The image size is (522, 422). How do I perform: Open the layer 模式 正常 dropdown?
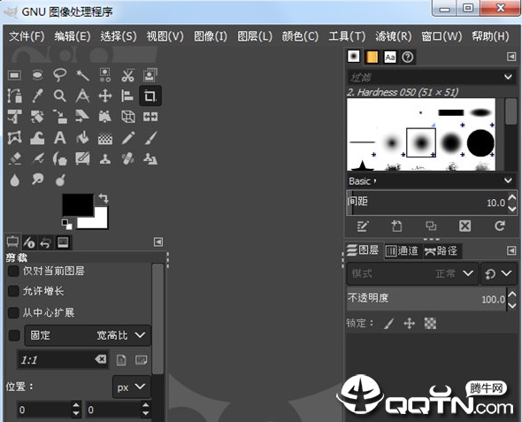pos(413,273)
